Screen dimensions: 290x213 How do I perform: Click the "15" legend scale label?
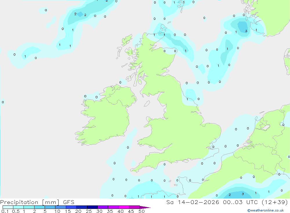click(68, 211)
